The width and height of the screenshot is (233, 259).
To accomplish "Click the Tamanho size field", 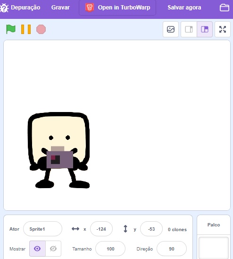I will pyautogui.click(x=110, y=249).
